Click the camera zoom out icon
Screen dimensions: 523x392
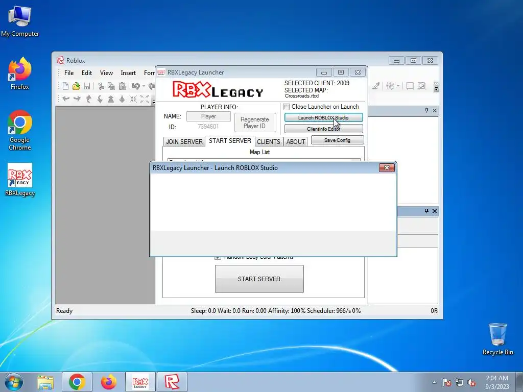tap(122, 99)
